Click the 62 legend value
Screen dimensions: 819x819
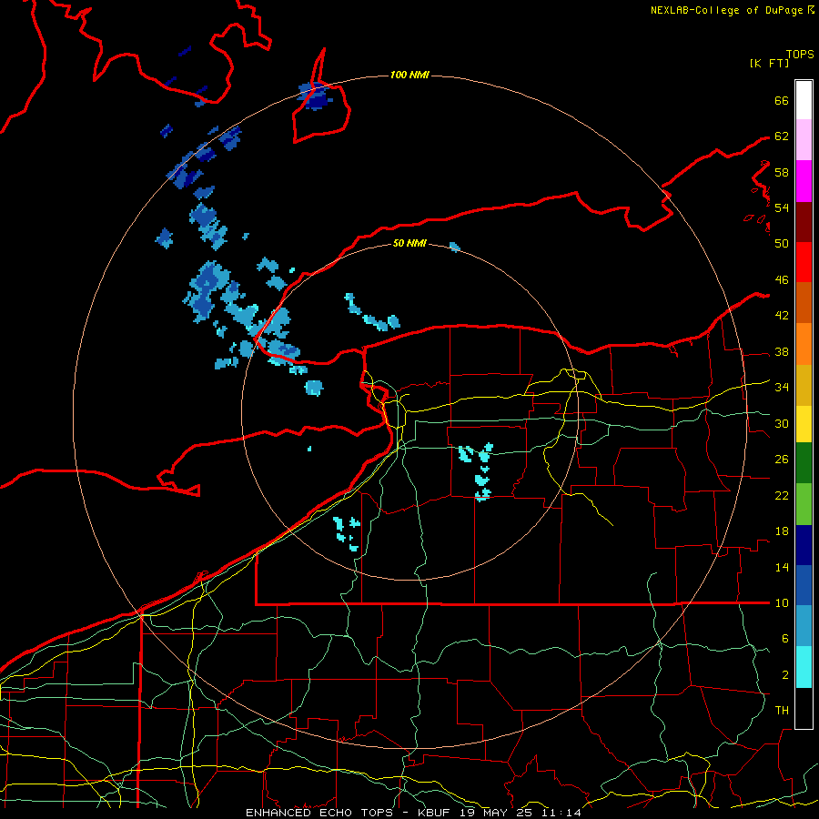point(782,136)
